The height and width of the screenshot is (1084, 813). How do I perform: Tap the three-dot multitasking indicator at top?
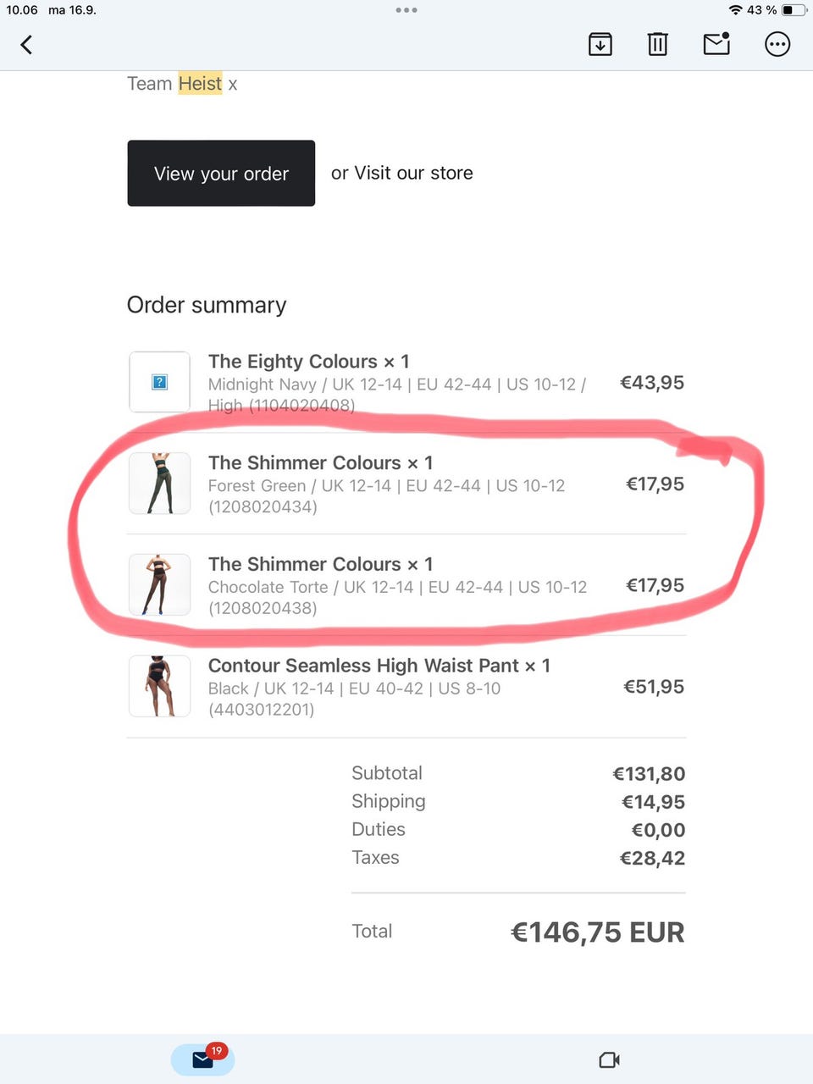click(x=406, y=10)
